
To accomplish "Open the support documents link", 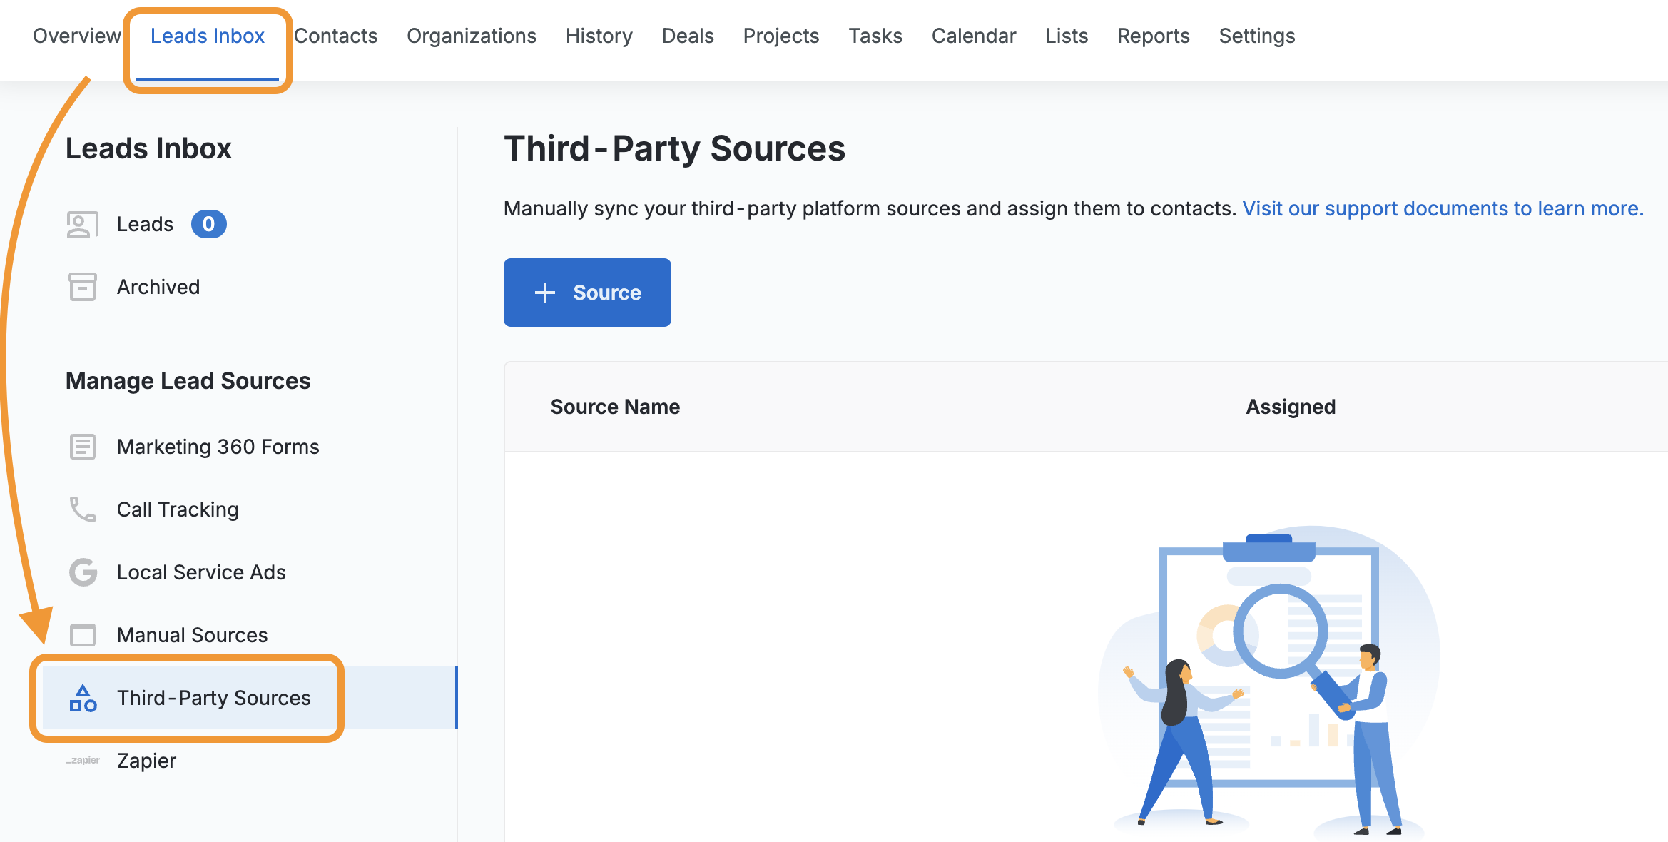I will (1442, 208).
